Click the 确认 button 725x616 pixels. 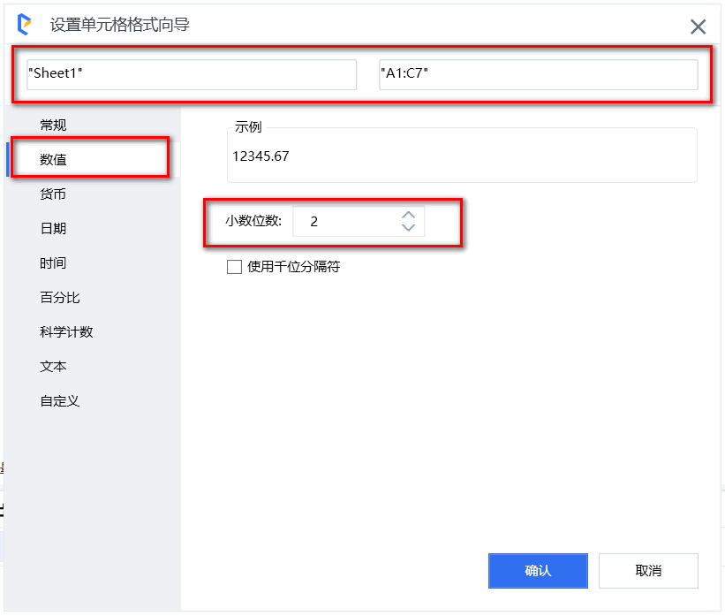pos(538,571)
